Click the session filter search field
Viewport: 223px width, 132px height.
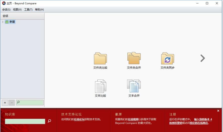(30, 103)
